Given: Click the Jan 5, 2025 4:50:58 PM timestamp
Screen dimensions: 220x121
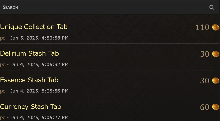Looking at the screenshot, I should pos(39,38).
